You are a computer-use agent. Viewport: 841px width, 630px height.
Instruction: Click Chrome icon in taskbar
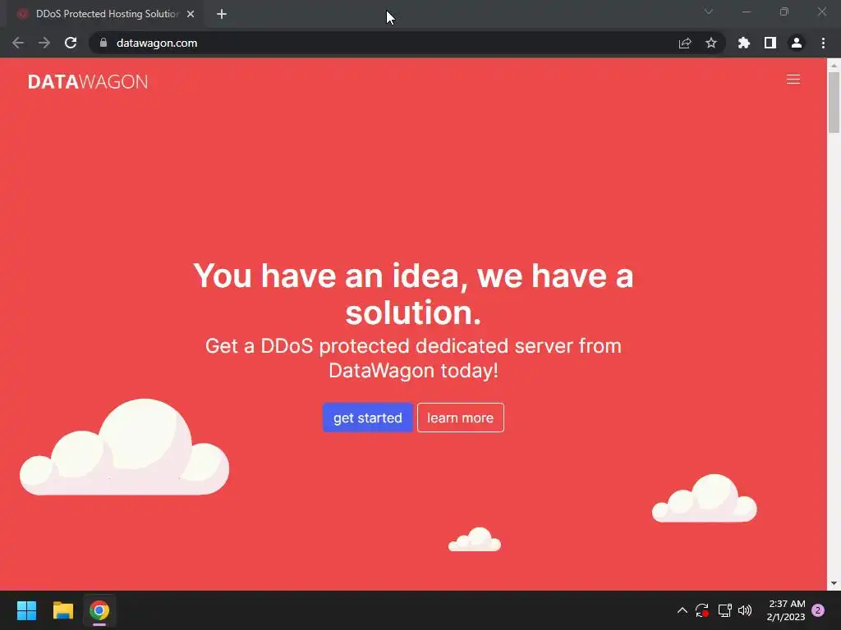click(99, 610)
